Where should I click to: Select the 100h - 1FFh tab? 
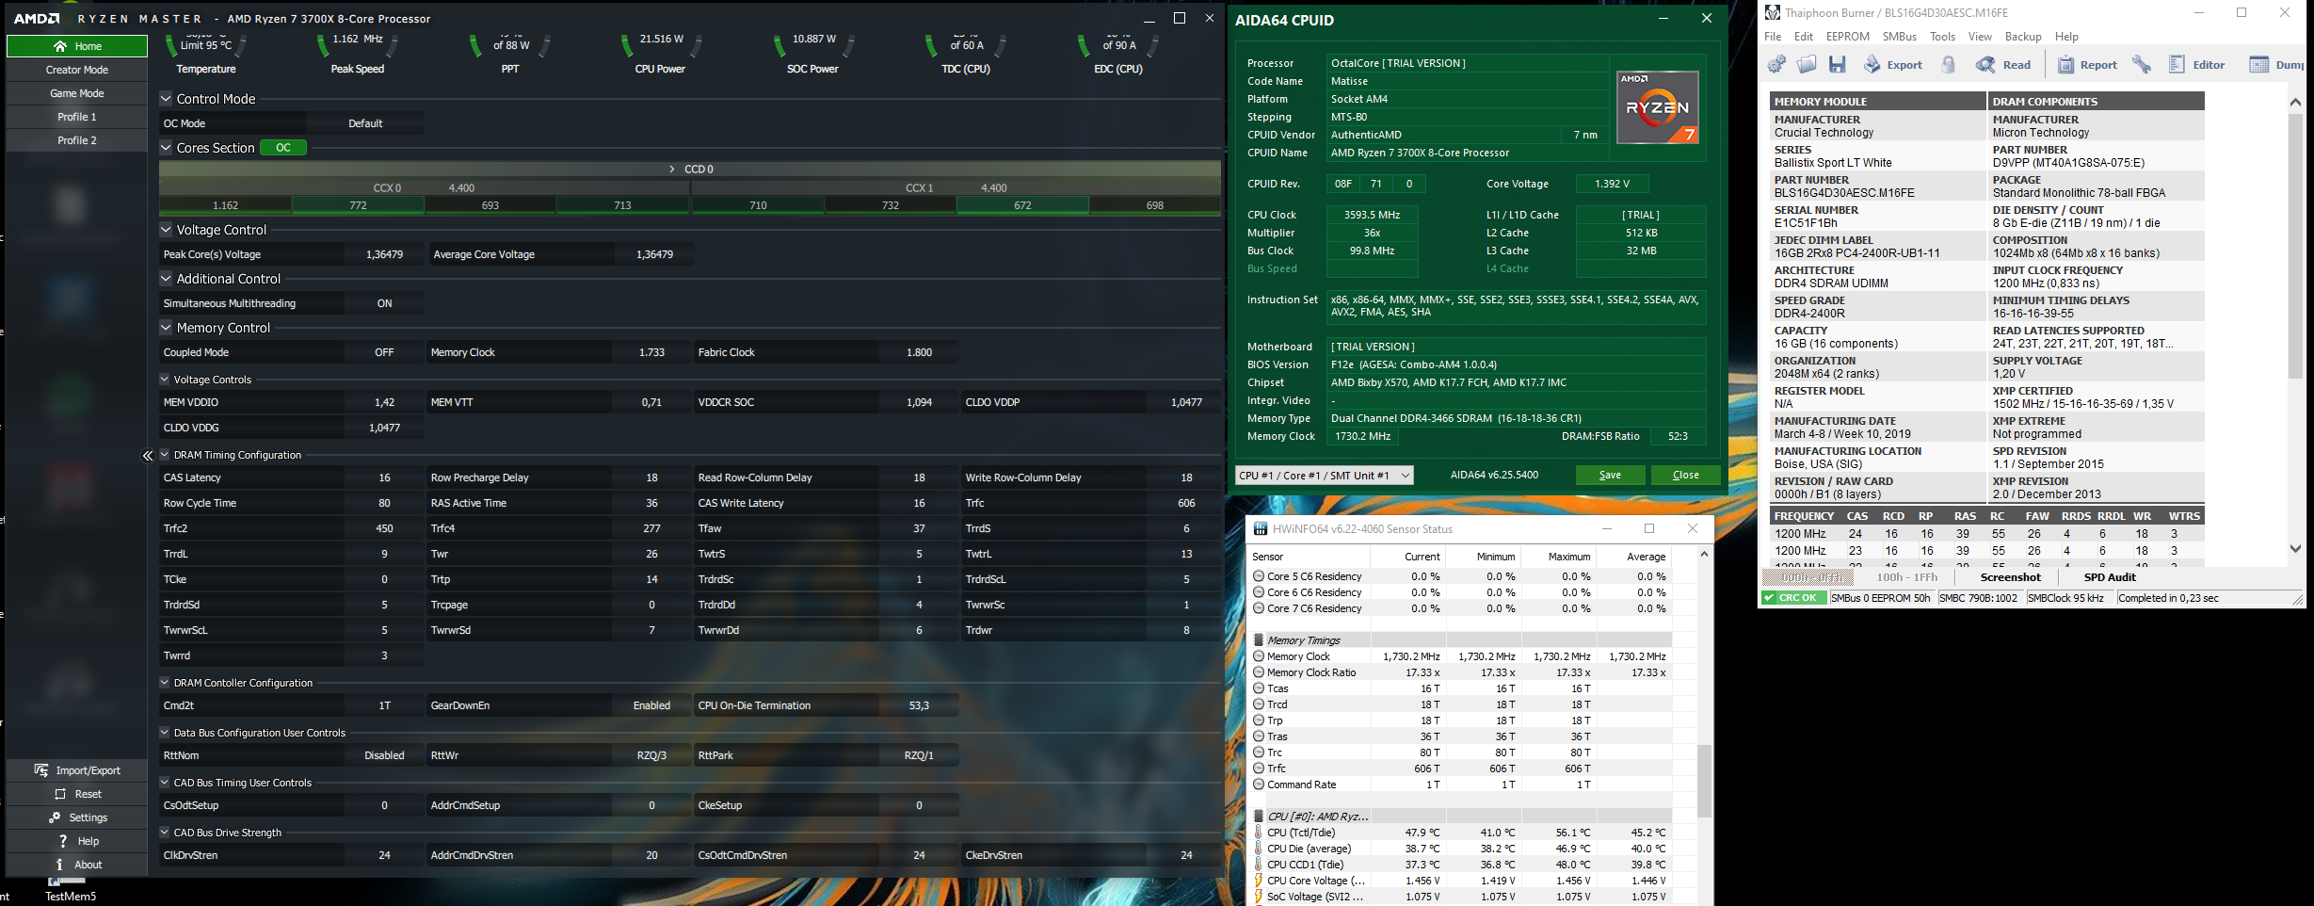[1907, 577]
